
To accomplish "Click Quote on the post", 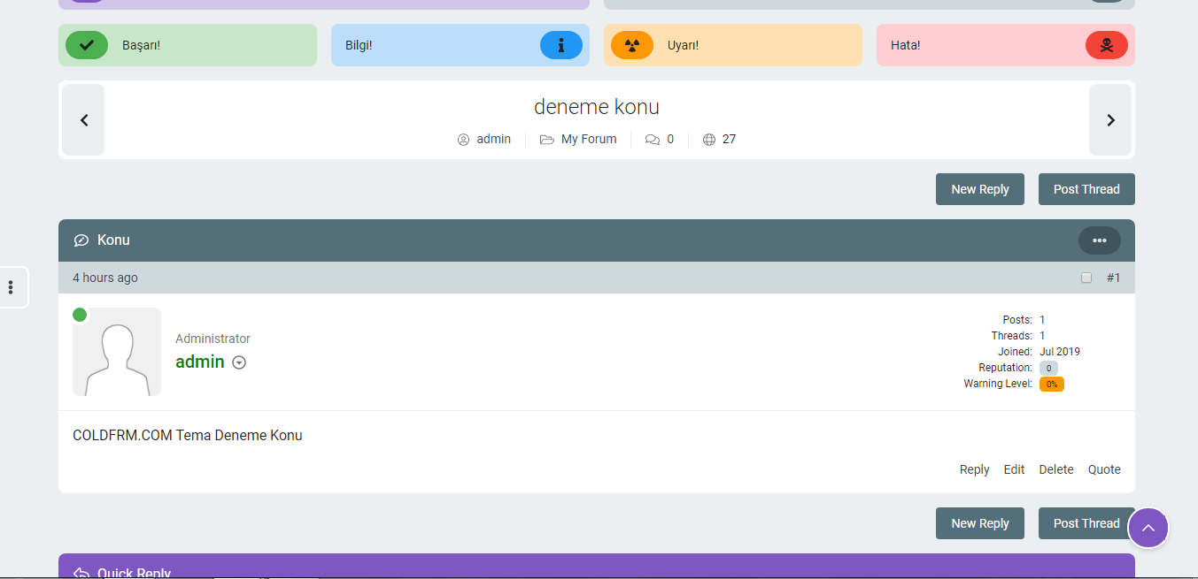I will 1104,469.
